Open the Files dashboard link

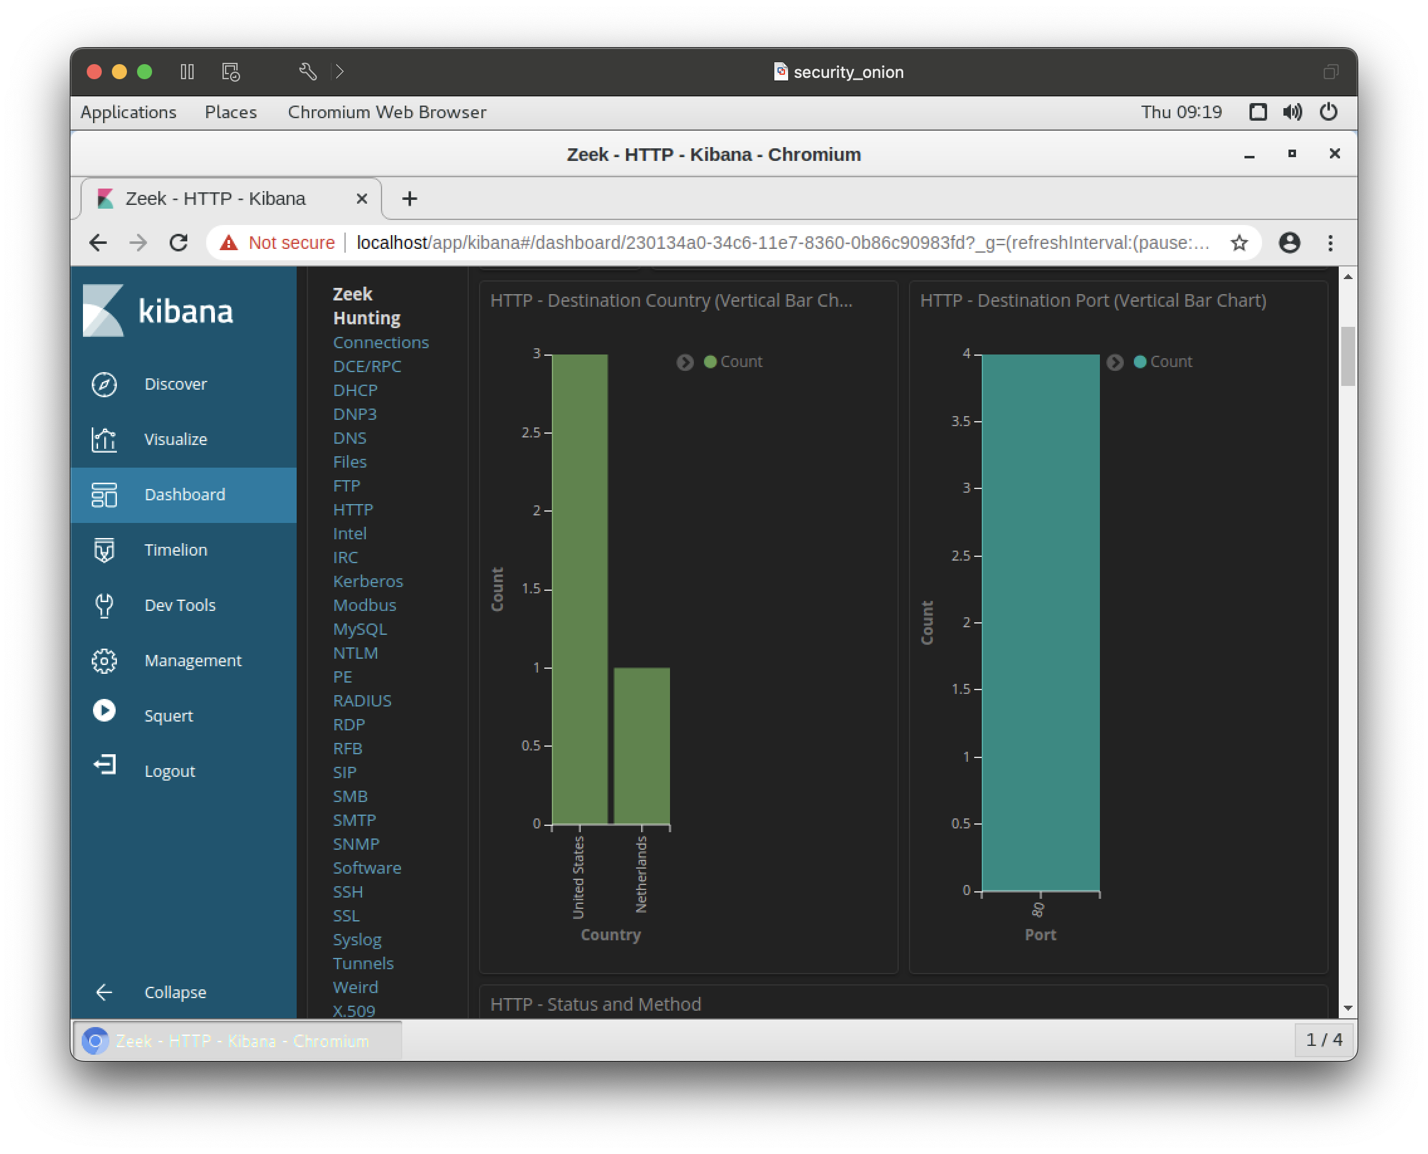coord(349,462)
